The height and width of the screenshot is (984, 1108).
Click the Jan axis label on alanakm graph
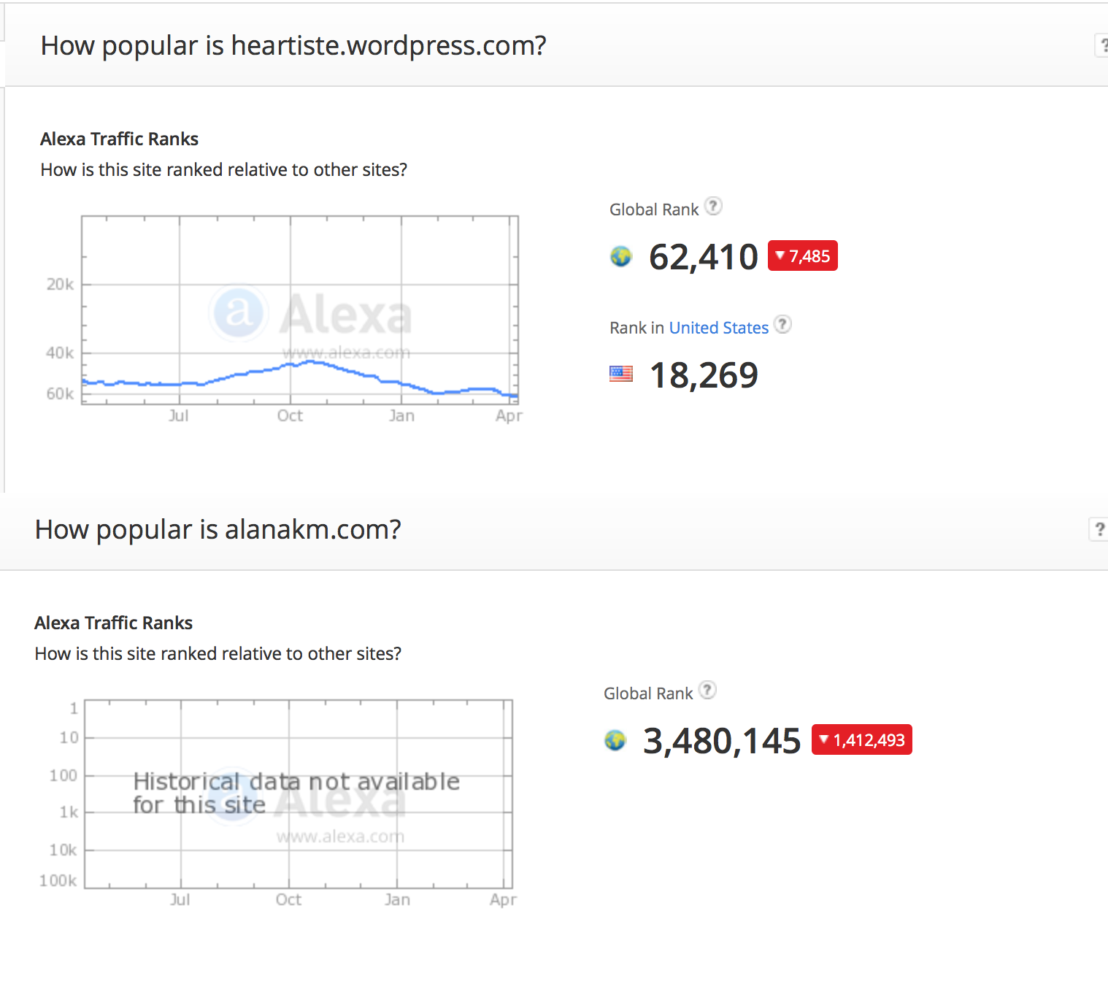398,899
